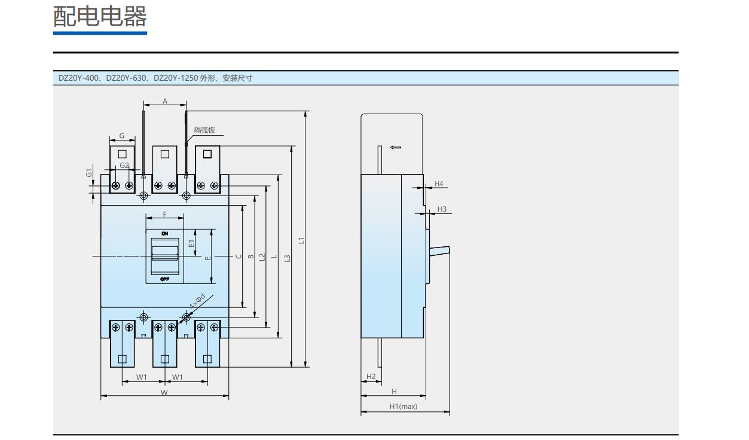Click the H1(max) dimension label
The image size is (749, 440).
point(403,406)
